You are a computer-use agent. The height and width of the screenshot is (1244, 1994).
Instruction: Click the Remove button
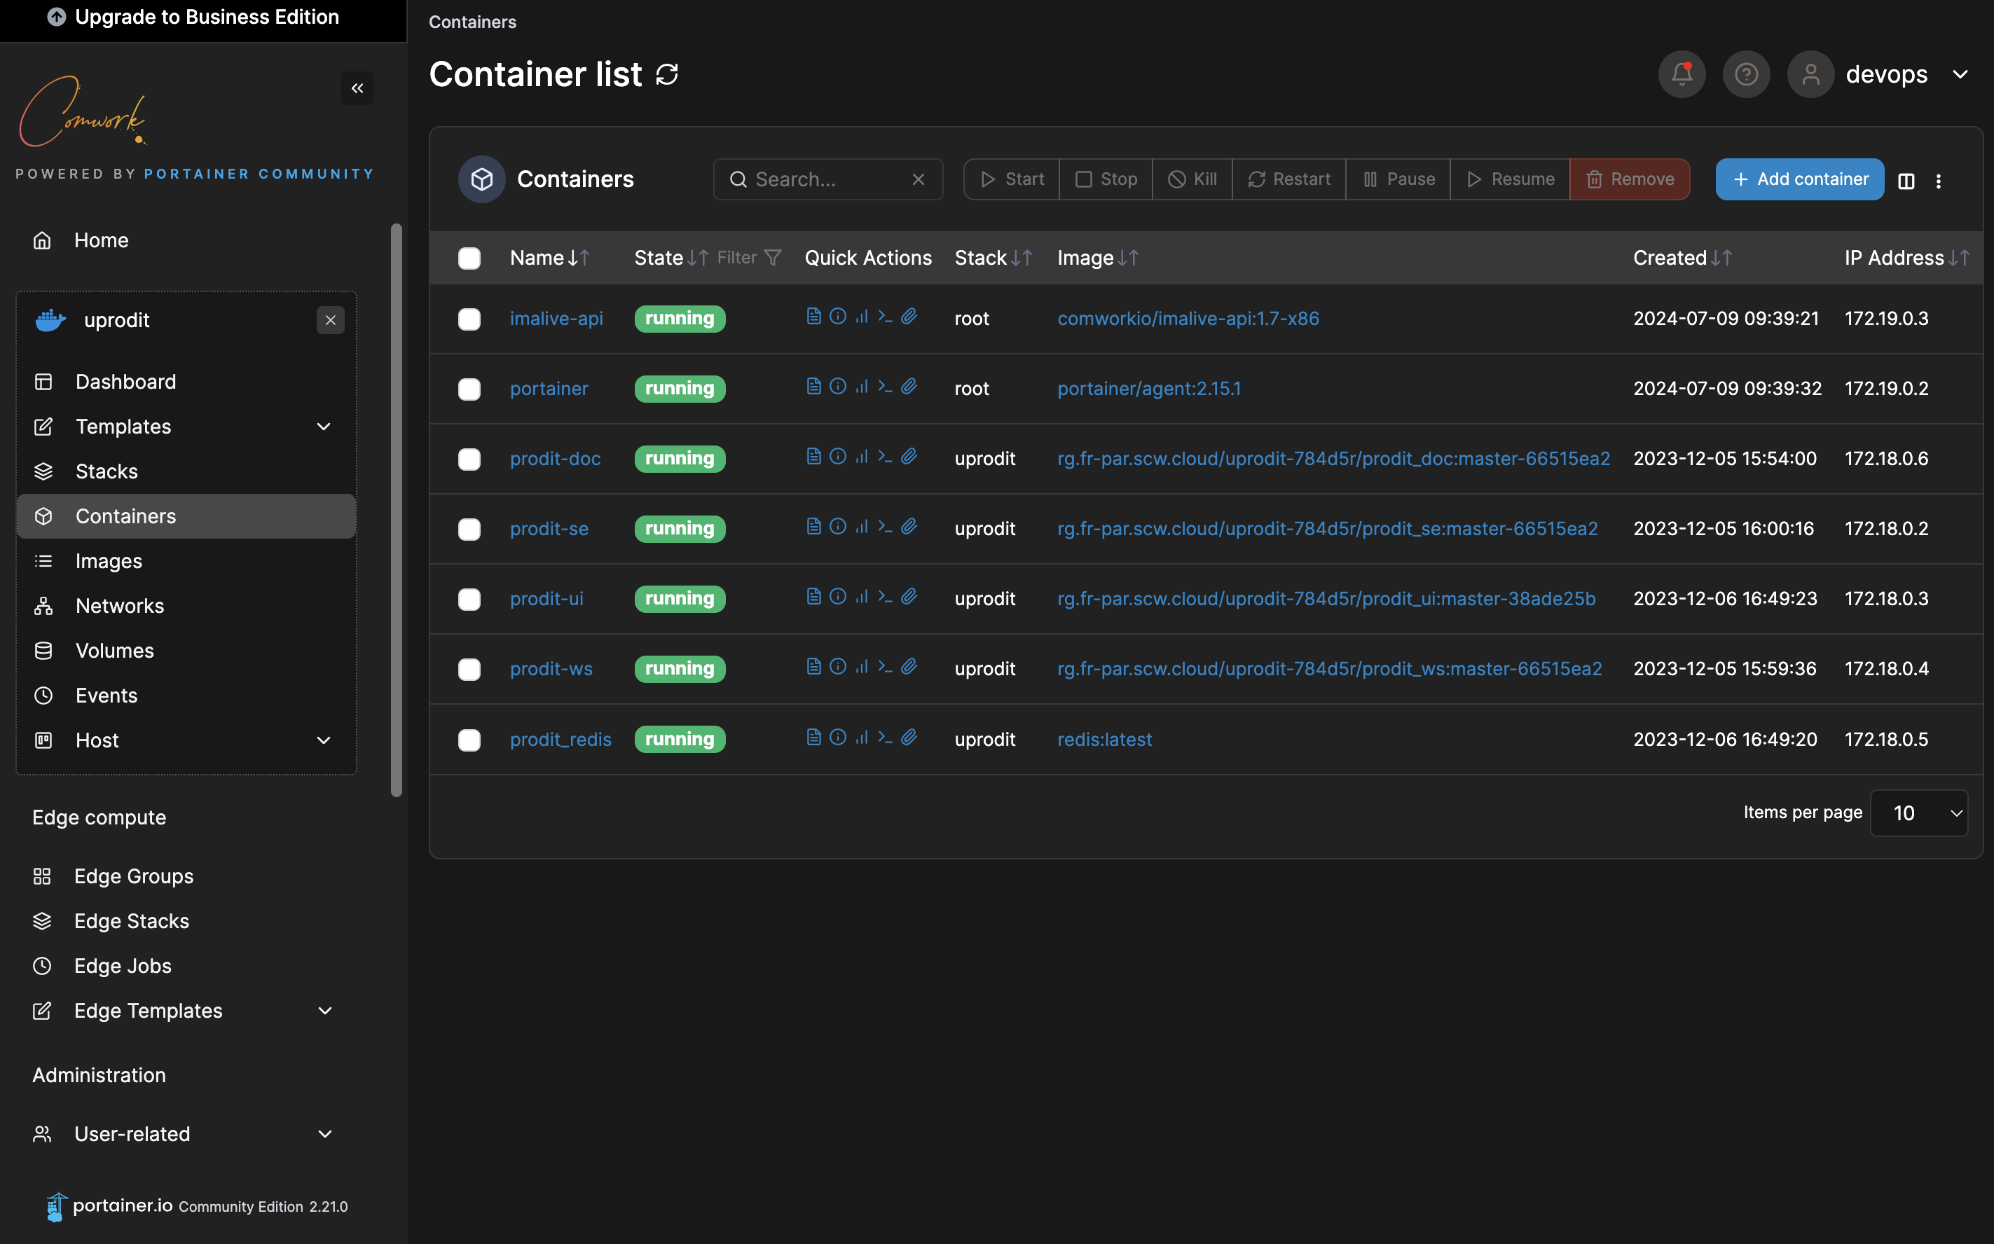tap(1630, 179)
